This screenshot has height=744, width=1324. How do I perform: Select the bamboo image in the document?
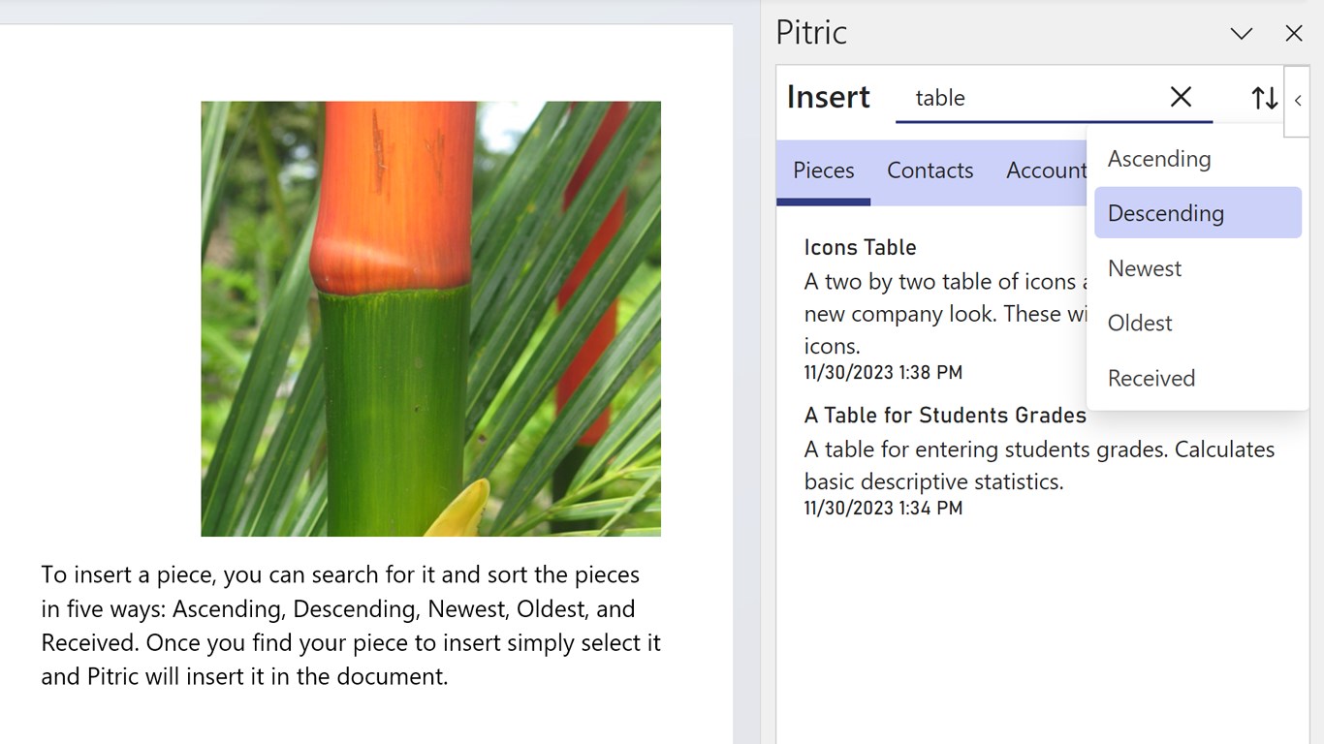pos(430,319)
